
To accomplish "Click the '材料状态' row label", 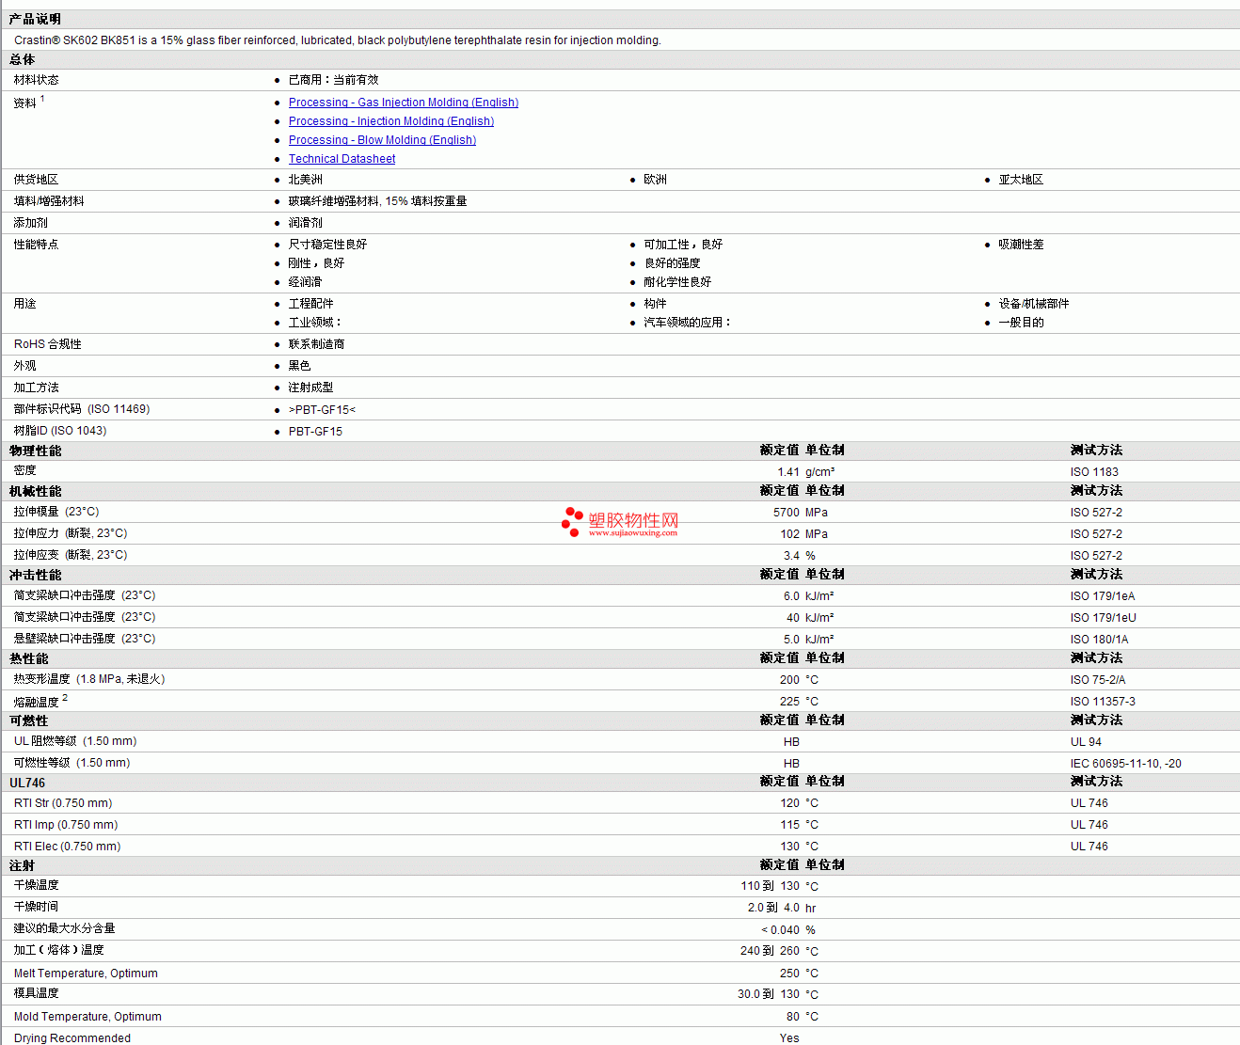I will [36, 80].
